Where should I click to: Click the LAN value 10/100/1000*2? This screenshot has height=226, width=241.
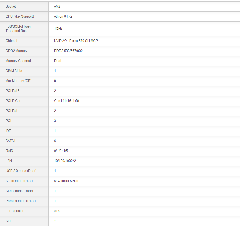(x=65, y=161)
